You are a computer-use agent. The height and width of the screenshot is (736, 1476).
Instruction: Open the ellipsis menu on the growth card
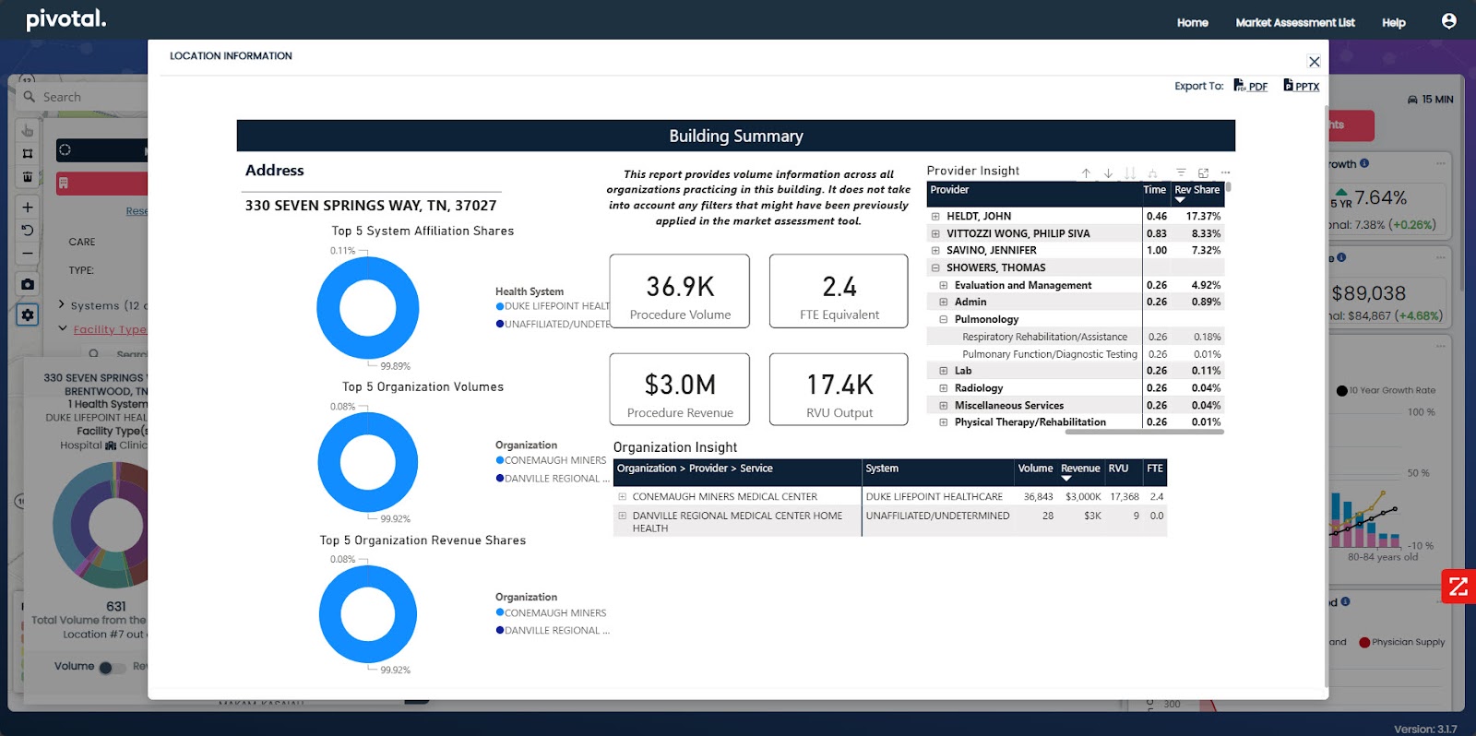pyautogui.click(x=1440, y=164)
